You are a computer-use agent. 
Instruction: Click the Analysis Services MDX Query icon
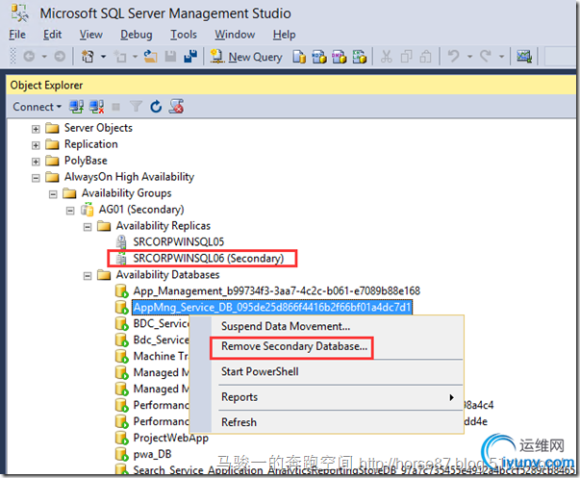tap(319, 57)
